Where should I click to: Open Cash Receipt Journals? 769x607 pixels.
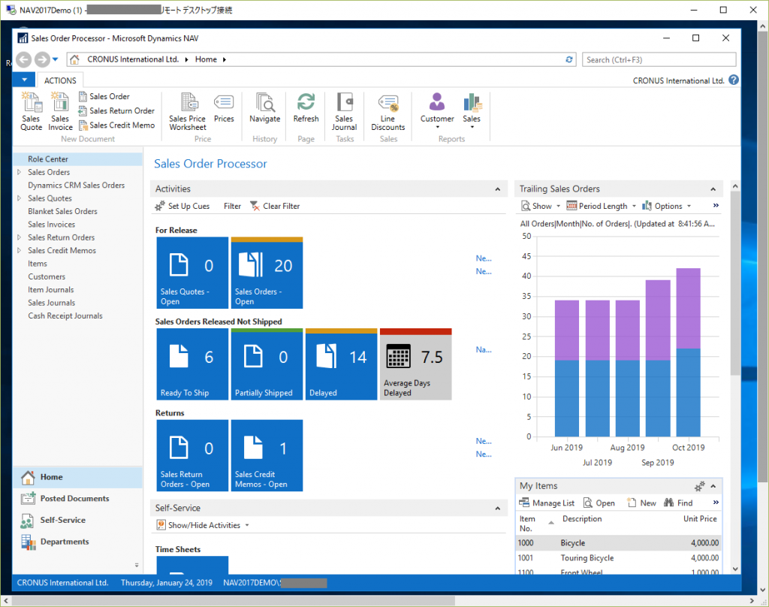pos(65,316)
